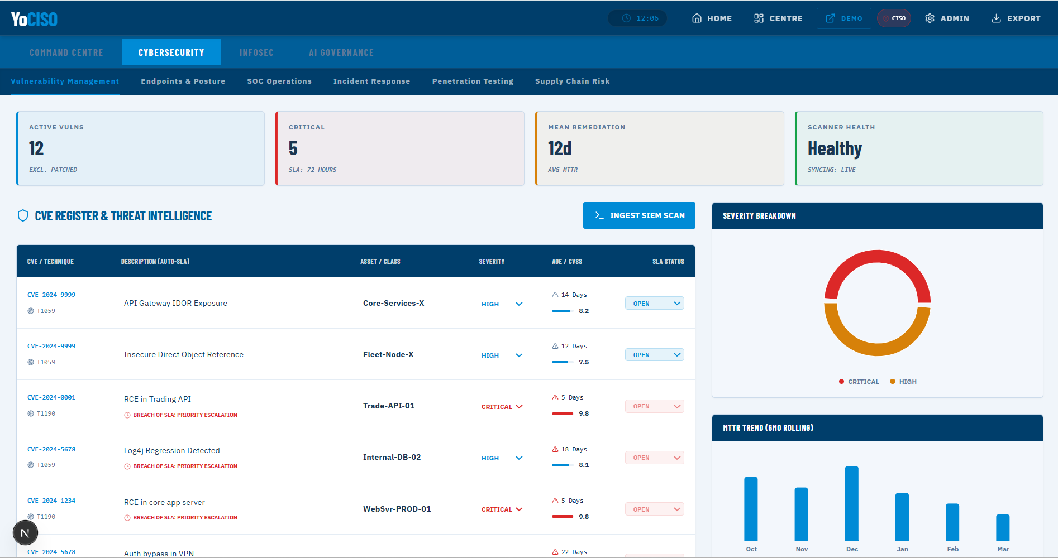Open SLA status dropdown for Insecure Direct Object Reference
The height and width of the screenshot is (558, 1058).
[x=655, y=355]
